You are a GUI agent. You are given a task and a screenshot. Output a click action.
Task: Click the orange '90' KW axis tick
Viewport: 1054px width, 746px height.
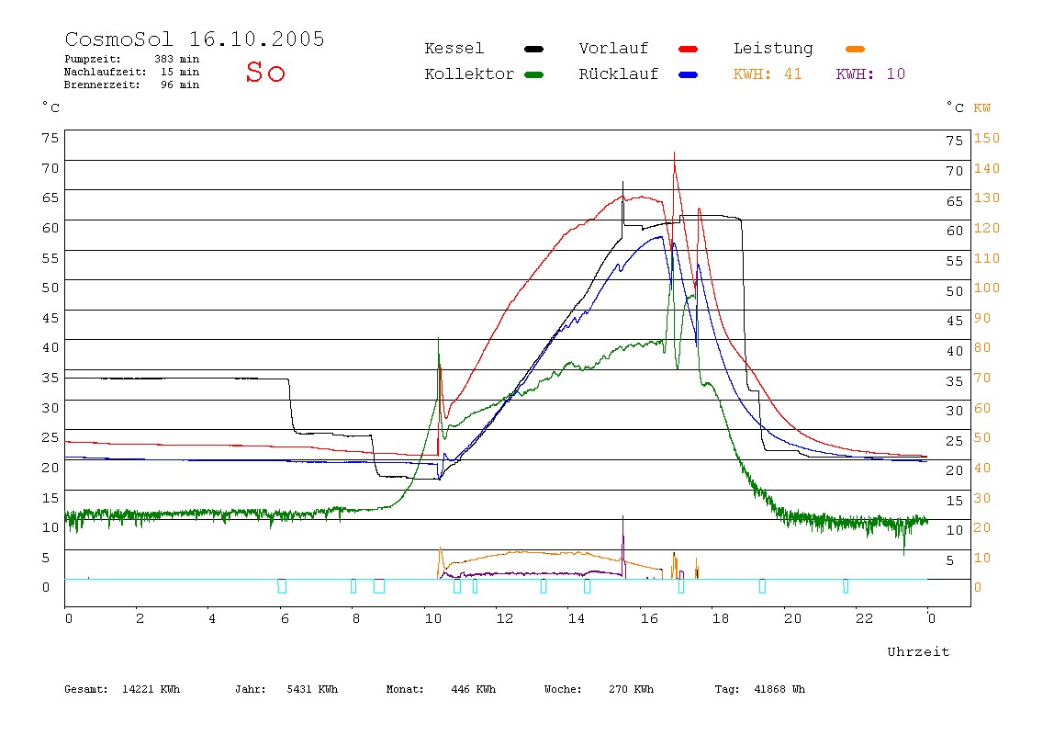(x=982, y=318)
